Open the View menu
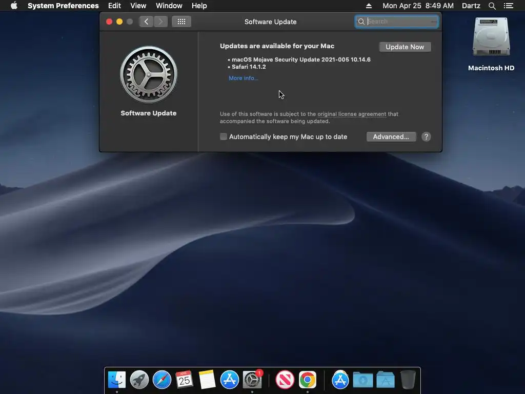 tap(138, 6)
